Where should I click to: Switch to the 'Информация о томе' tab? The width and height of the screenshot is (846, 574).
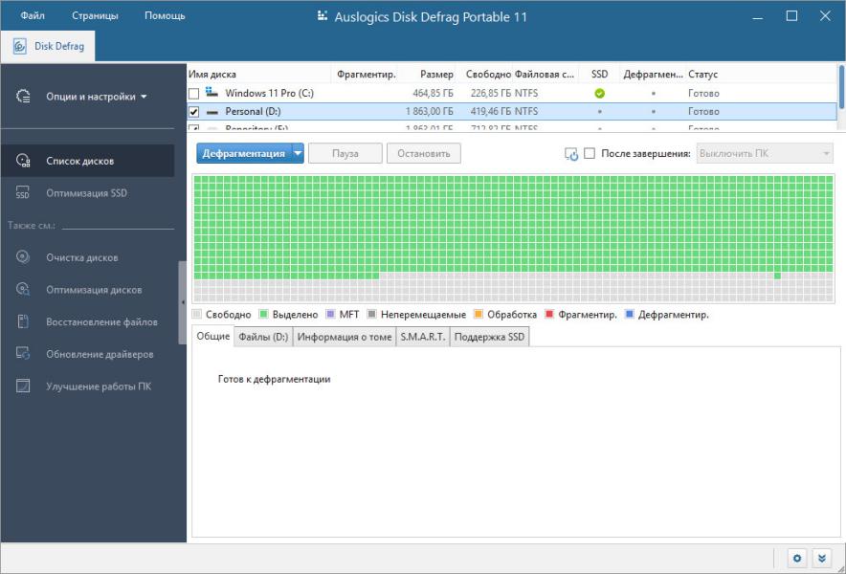[x=345, y=337]
